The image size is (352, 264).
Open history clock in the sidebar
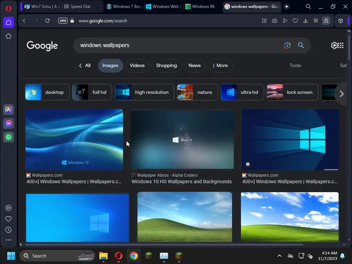tap(9, 230)
